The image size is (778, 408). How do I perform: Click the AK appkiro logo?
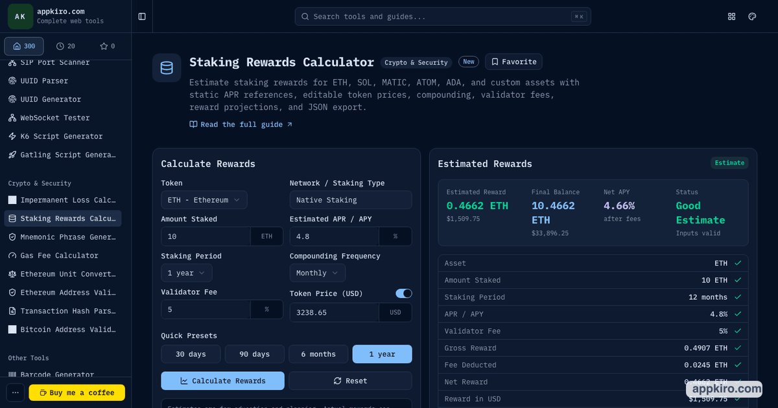click(x=20, y=16)
